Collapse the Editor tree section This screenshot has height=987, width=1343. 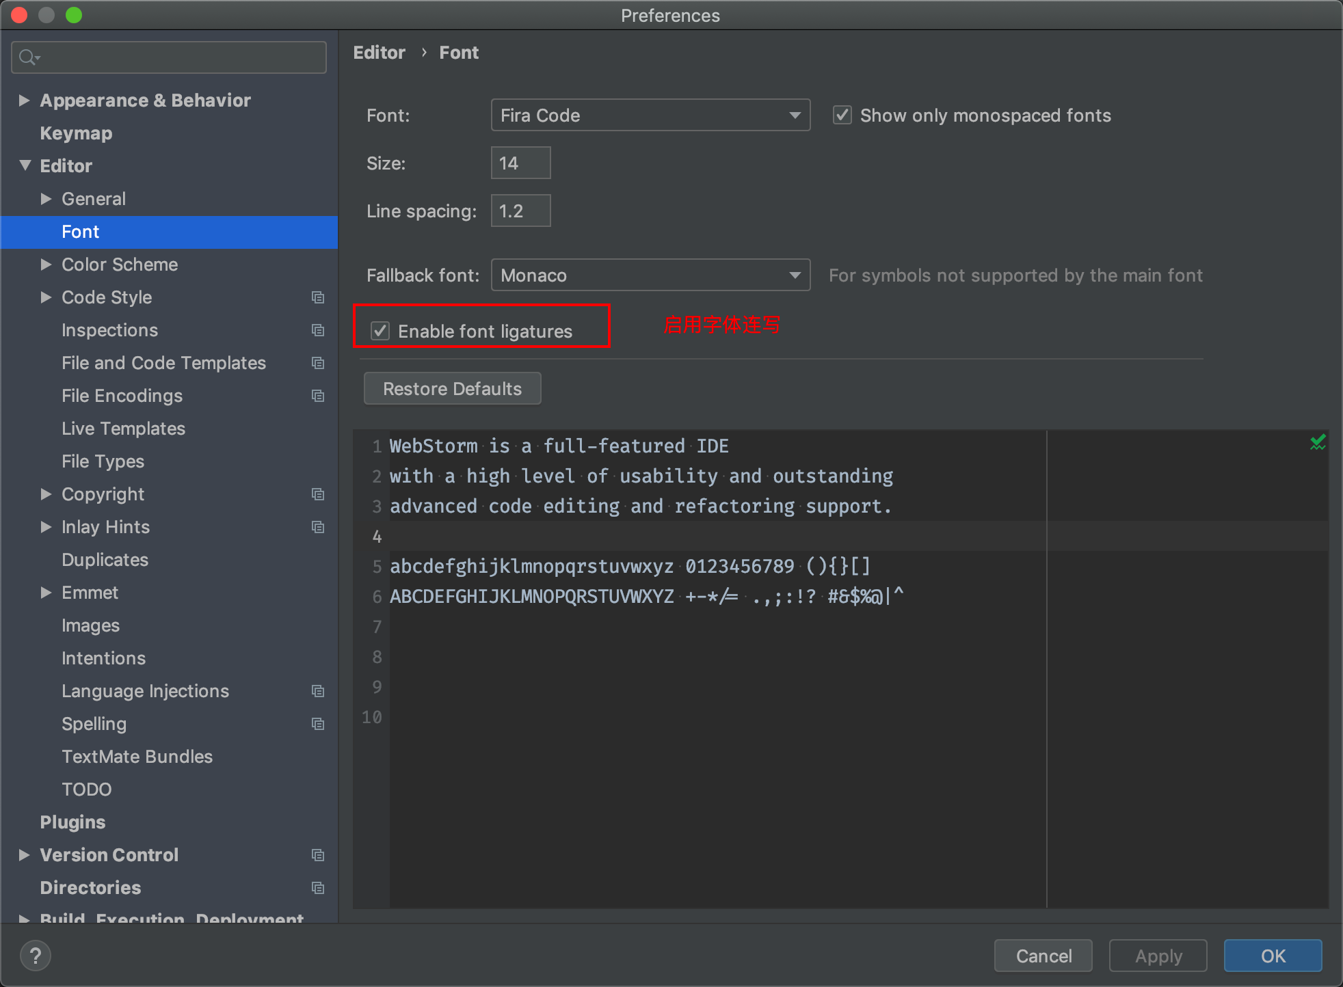pyautogui.click(x=25, y=166)
